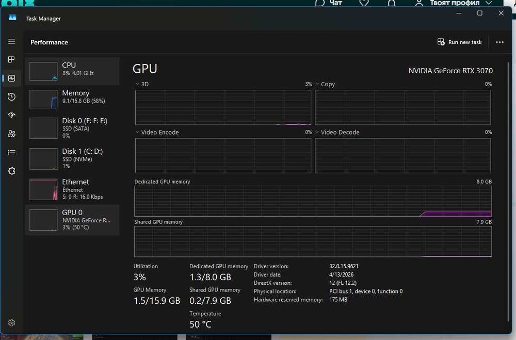Open the Services page puzzle icon

point(11,171)
